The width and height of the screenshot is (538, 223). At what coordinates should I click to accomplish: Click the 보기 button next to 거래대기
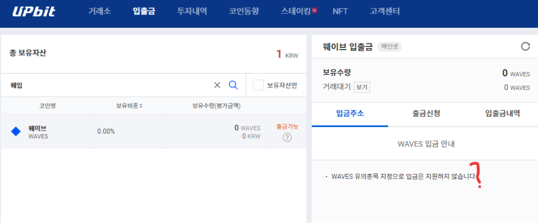pos(361,88)
